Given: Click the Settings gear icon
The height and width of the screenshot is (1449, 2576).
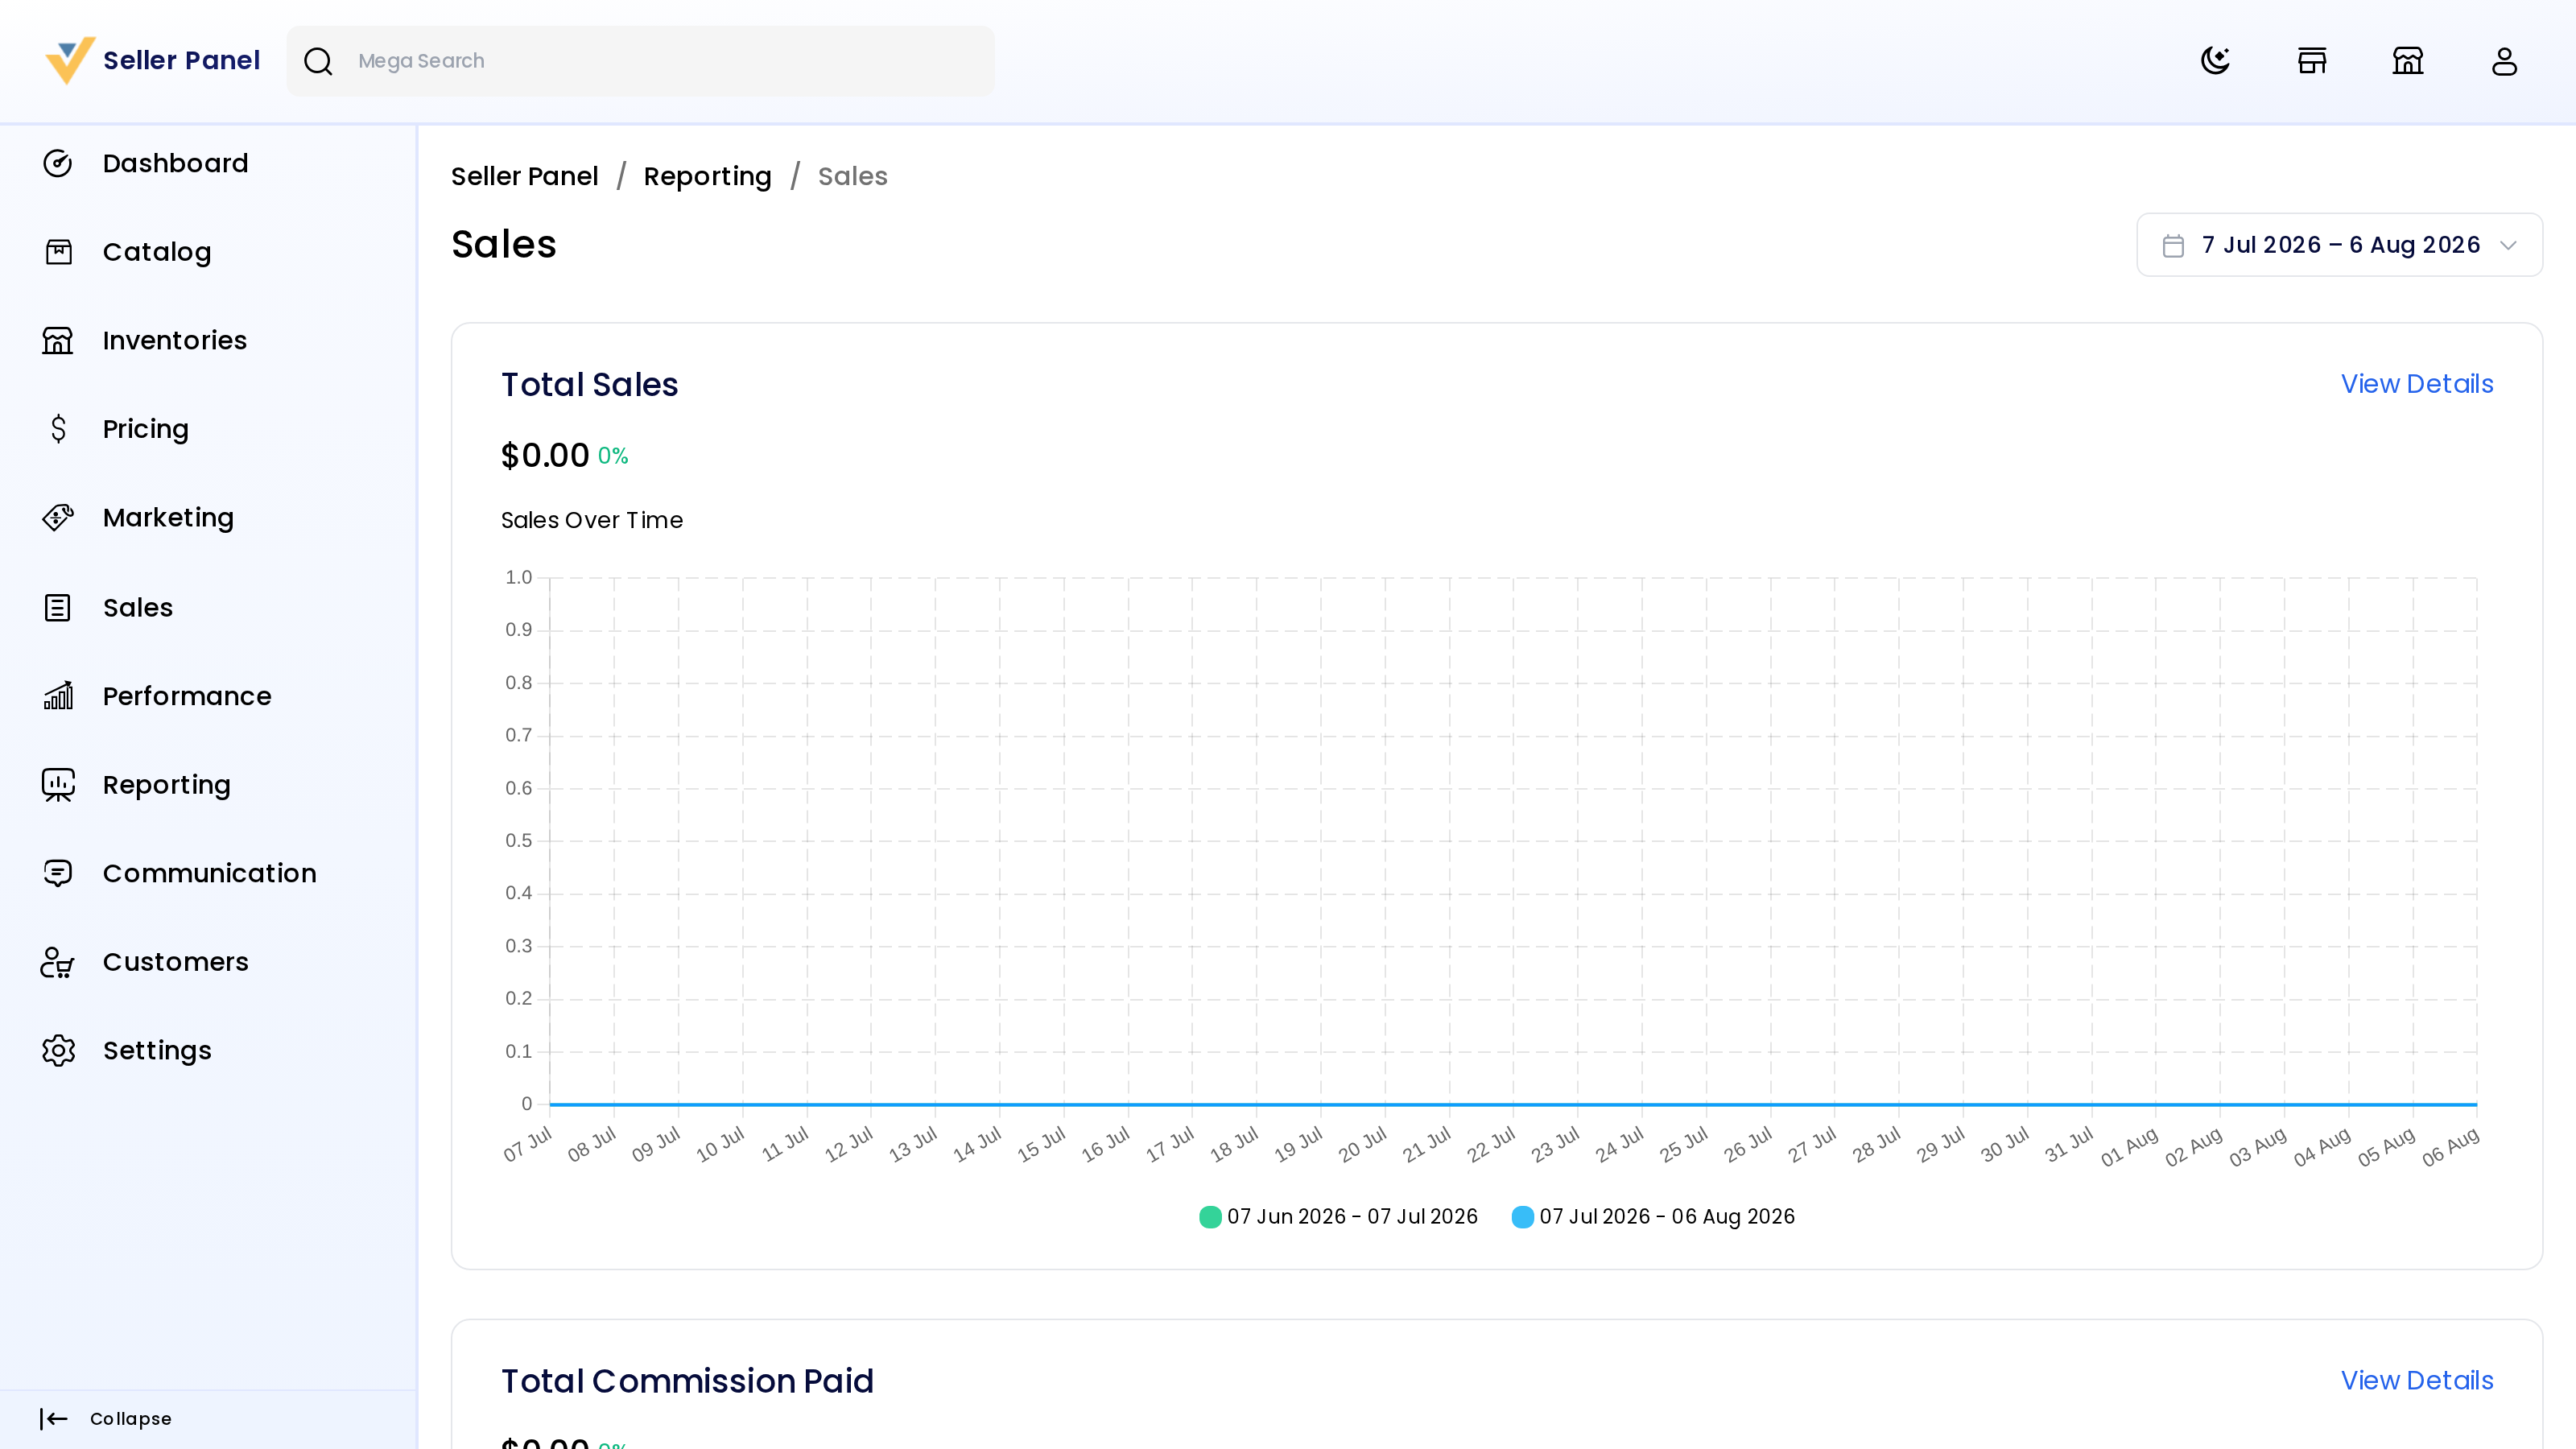Looking at the screenshot, I should tap(58, 1050).
